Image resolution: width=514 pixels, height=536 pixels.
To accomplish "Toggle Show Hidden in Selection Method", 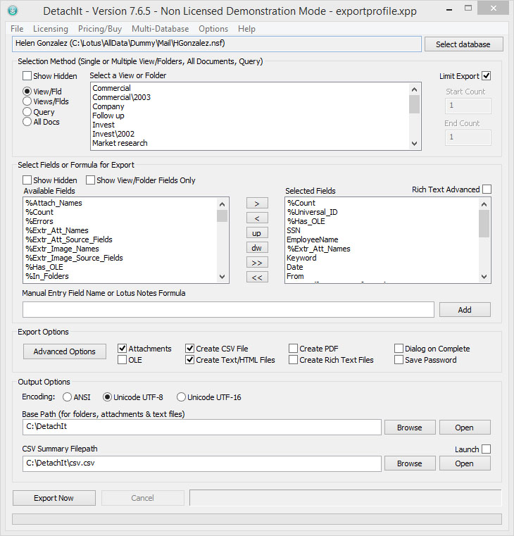I will (27, 75).
